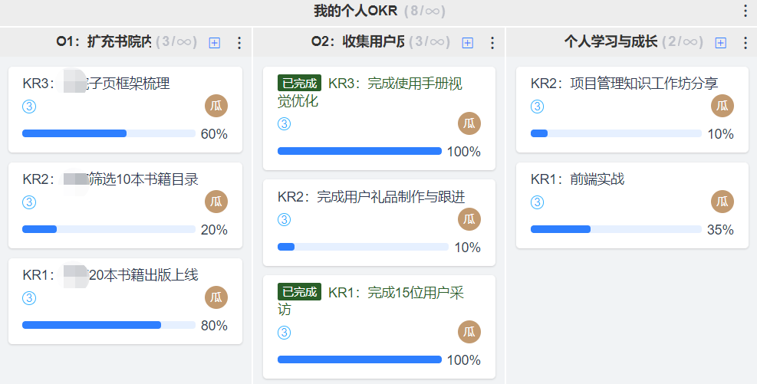Click 已完成 tag on 完成15位用户采访 card
The image size is (757, 384).
299,292
